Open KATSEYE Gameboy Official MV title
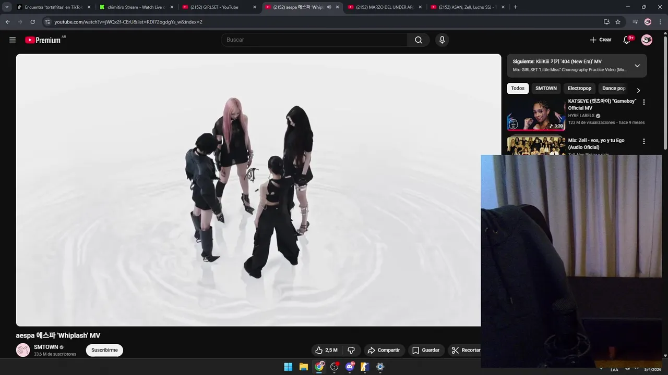The image size is (668, 375). coord(602,105)
